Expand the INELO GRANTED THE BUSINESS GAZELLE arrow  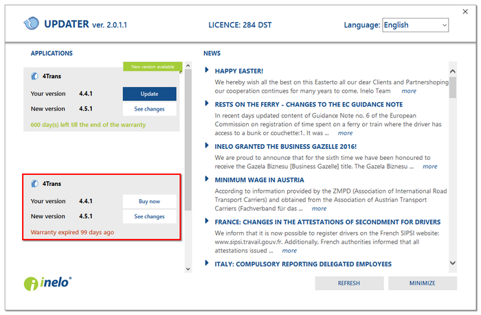click(x=207, y=145)
